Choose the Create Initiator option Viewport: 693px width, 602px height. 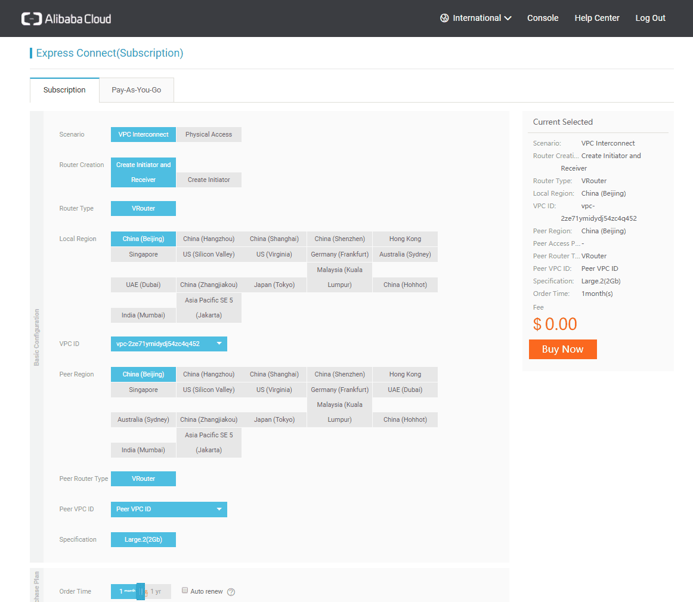coord(209,180)
